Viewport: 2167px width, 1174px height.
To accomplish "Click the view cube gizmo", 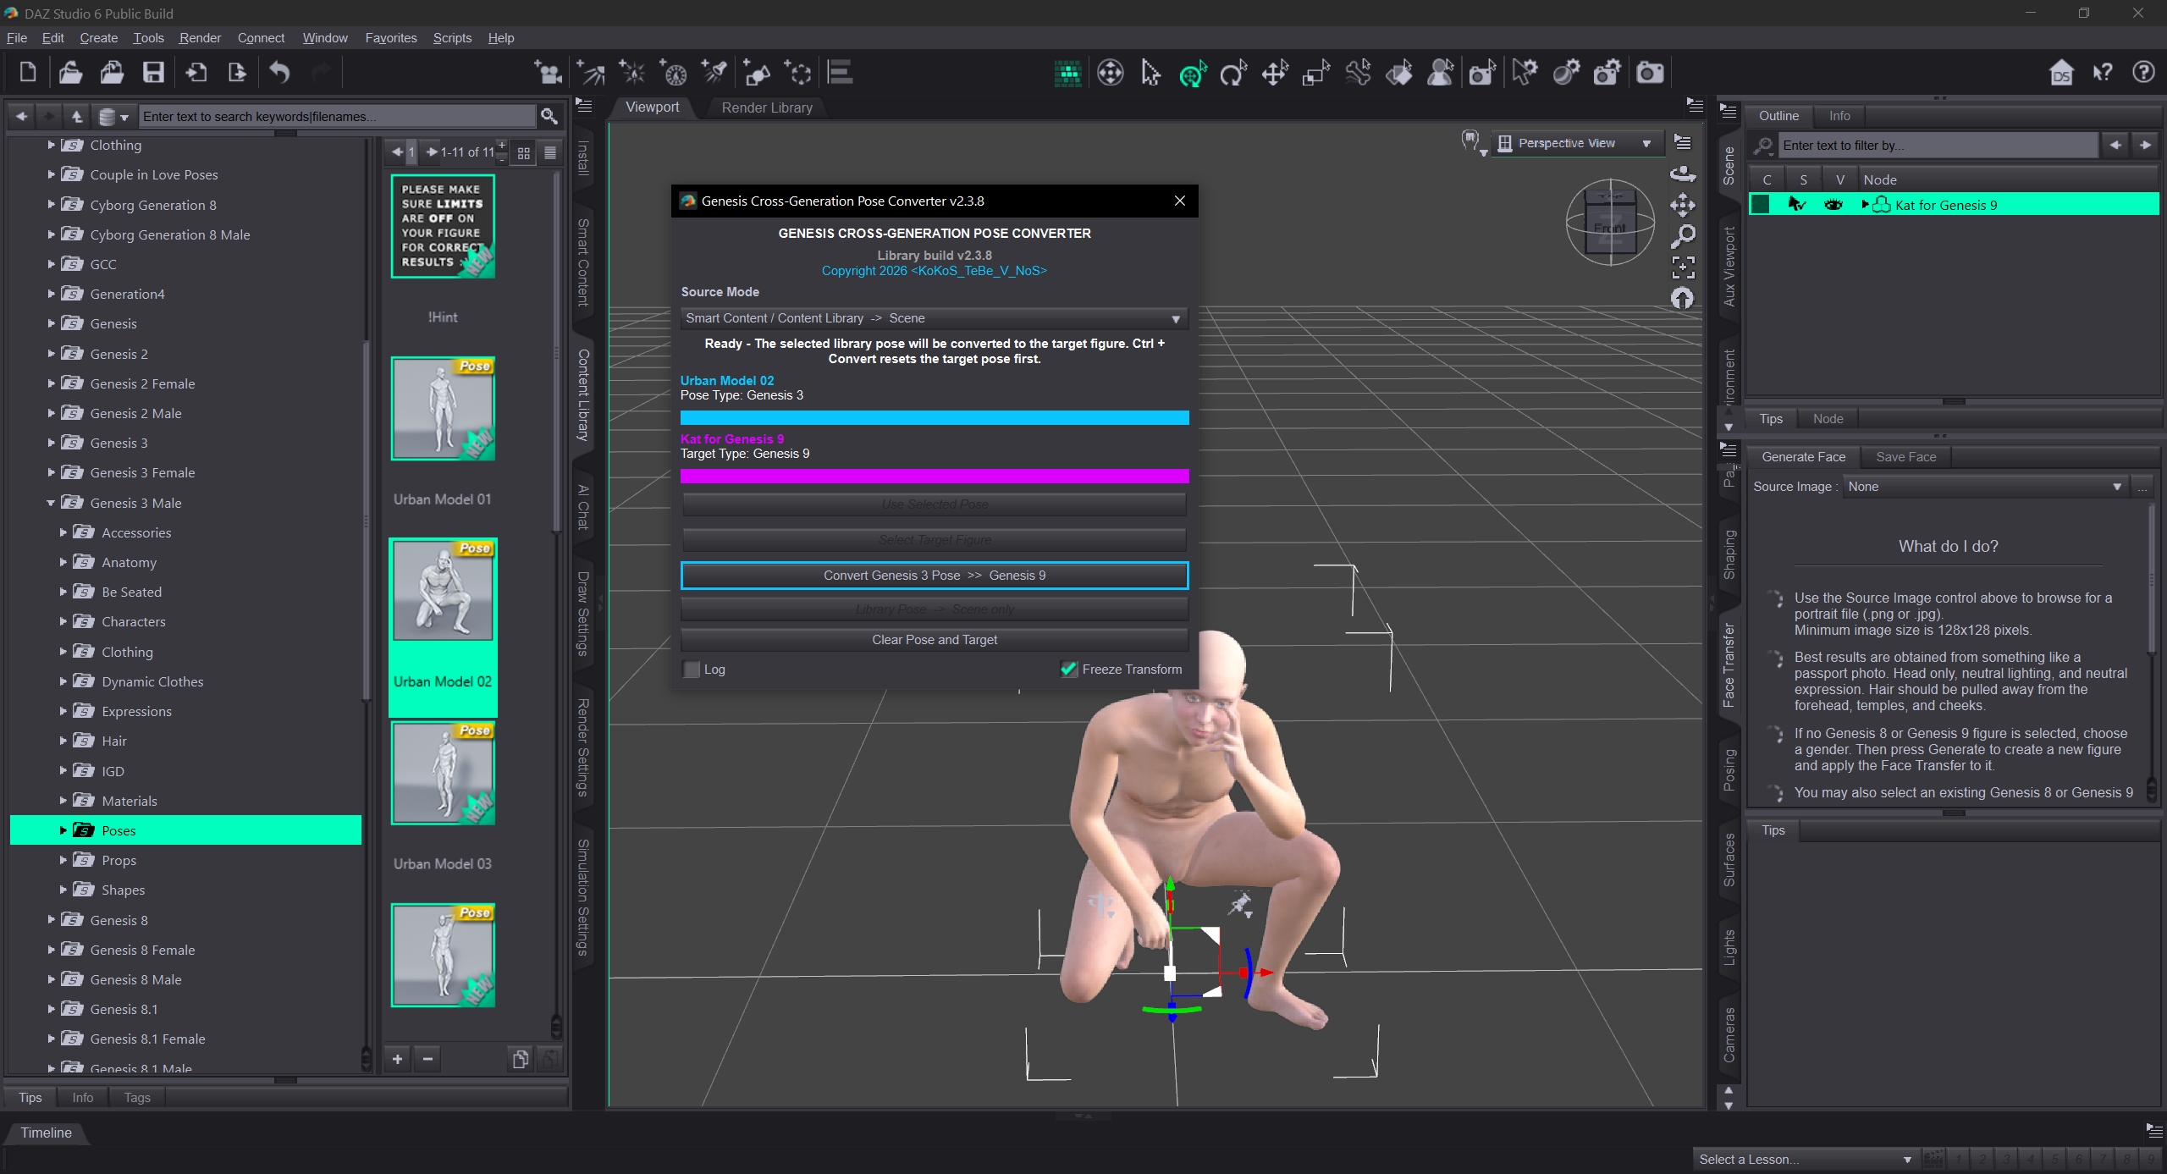I will click(1610, 222).
